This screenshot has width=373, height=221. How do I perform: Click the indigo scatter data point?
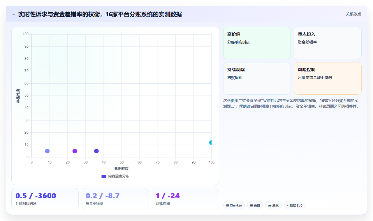[x=96, y=151]
